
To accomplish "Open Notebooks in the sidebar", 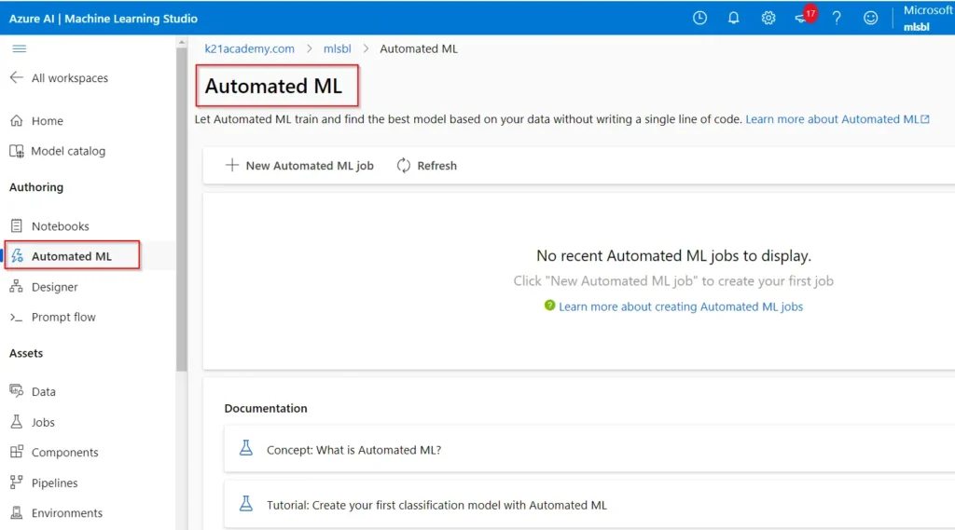I will (x=60, y=226).
